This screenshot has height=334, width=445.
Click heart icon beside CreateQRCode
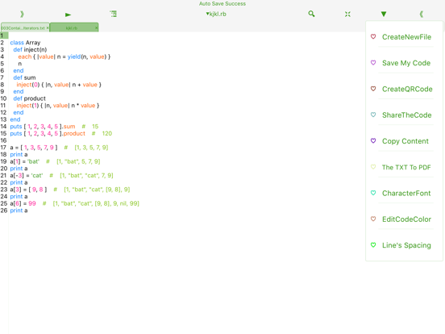(373, 89)
